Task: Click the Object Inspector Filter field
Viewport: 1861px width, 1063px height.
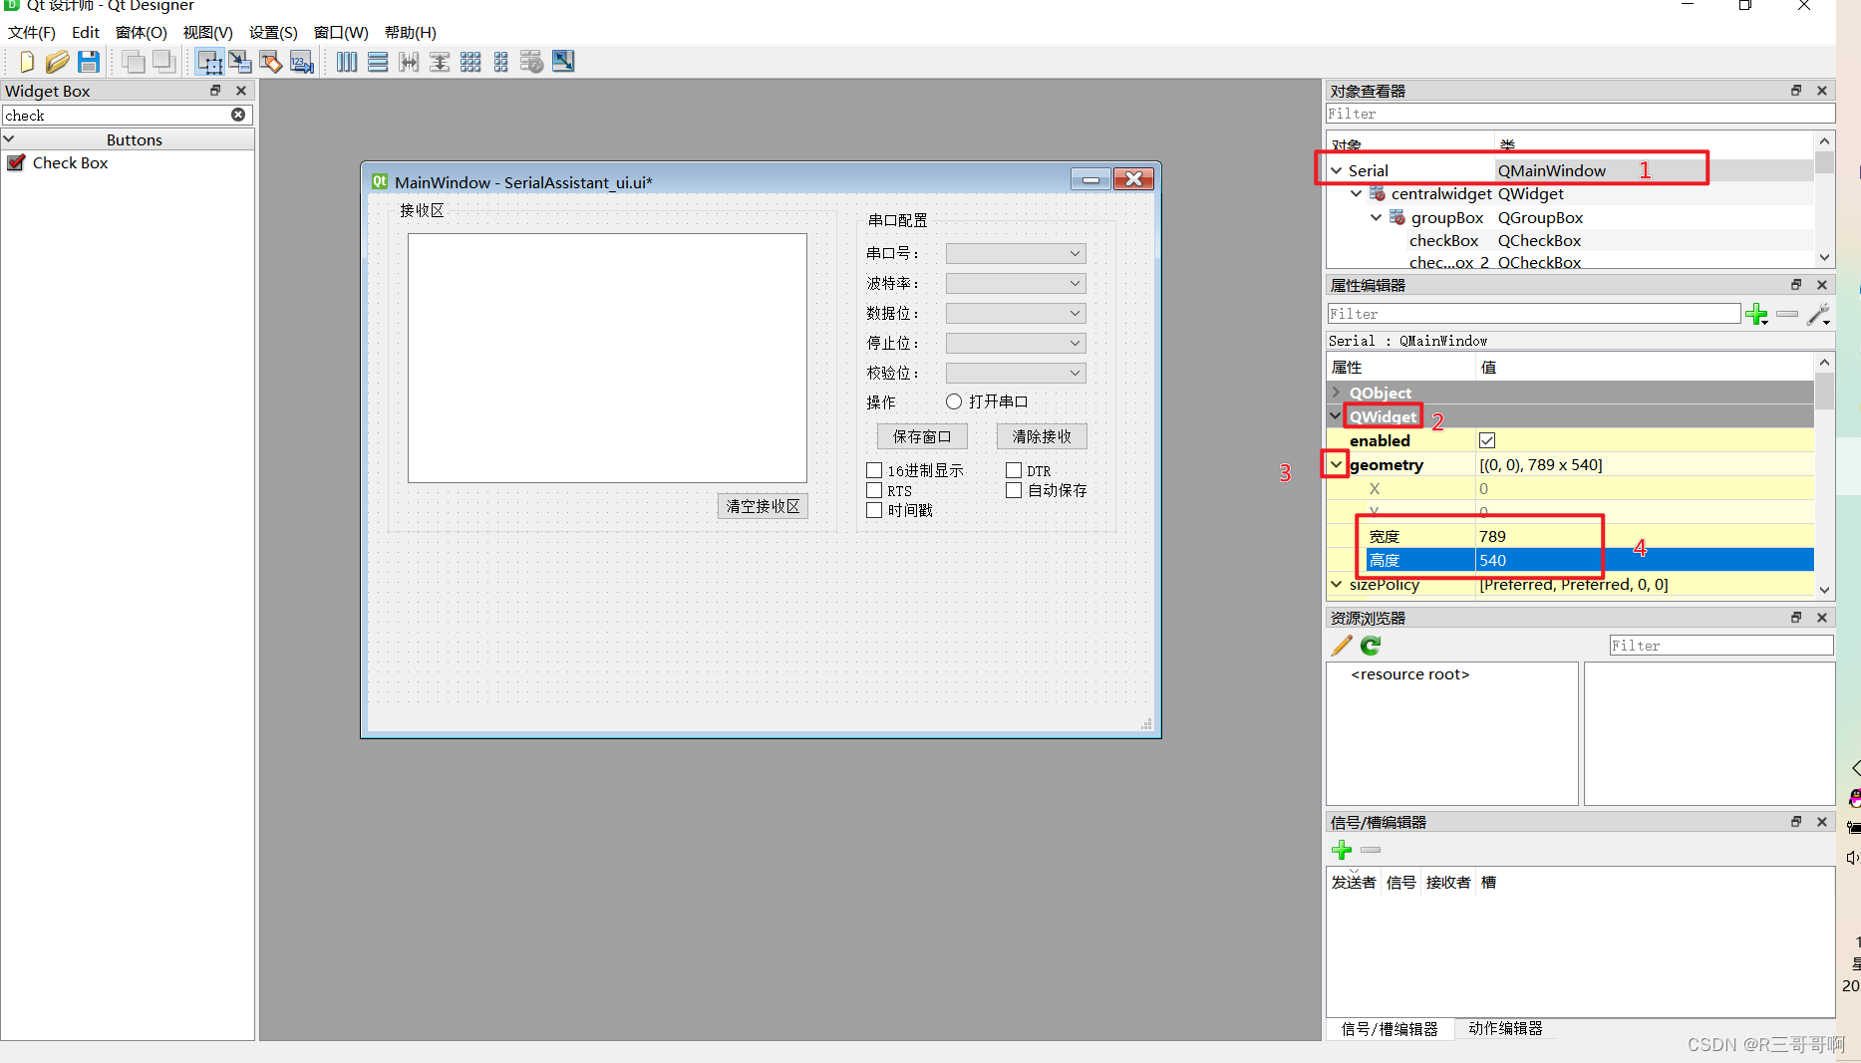Action: click(1580, 114)
